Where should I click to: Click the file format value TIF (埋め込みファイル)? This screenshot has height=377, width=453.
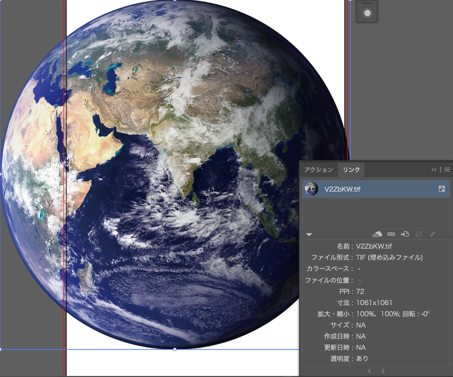pyautogui.click(x=389, y=257)
